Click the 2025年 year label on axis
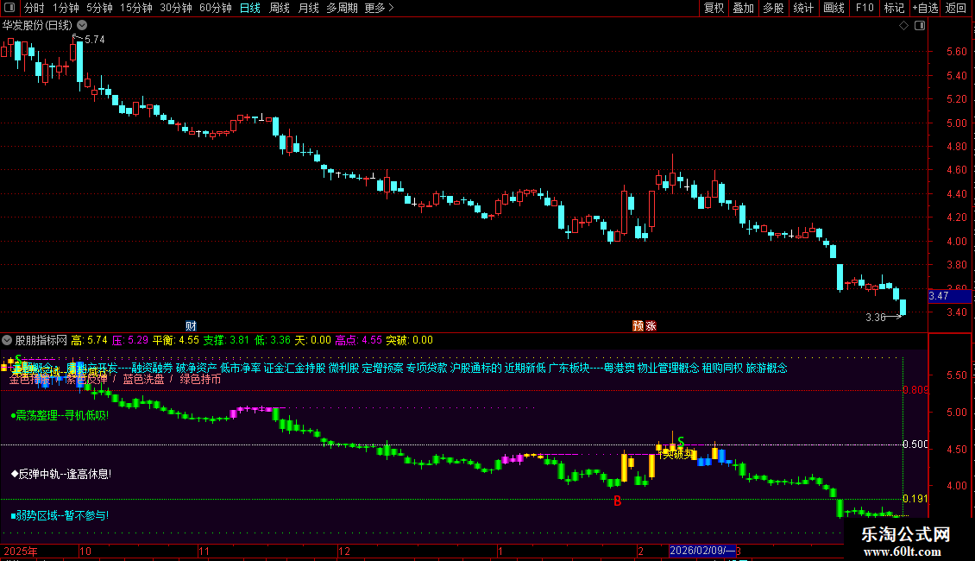Screen dimensions: 975x561 click(x=21, y=551)
